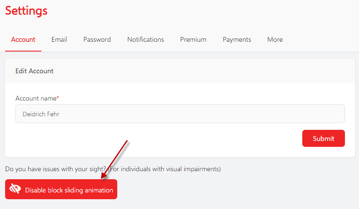Focus the Account name input field
Viewport: 359px width, 209px height.
pos(180,114)
